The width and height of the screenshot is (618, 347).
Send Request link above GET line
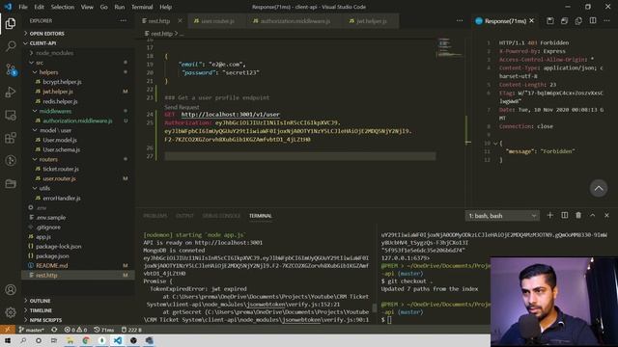pos(182,107)
